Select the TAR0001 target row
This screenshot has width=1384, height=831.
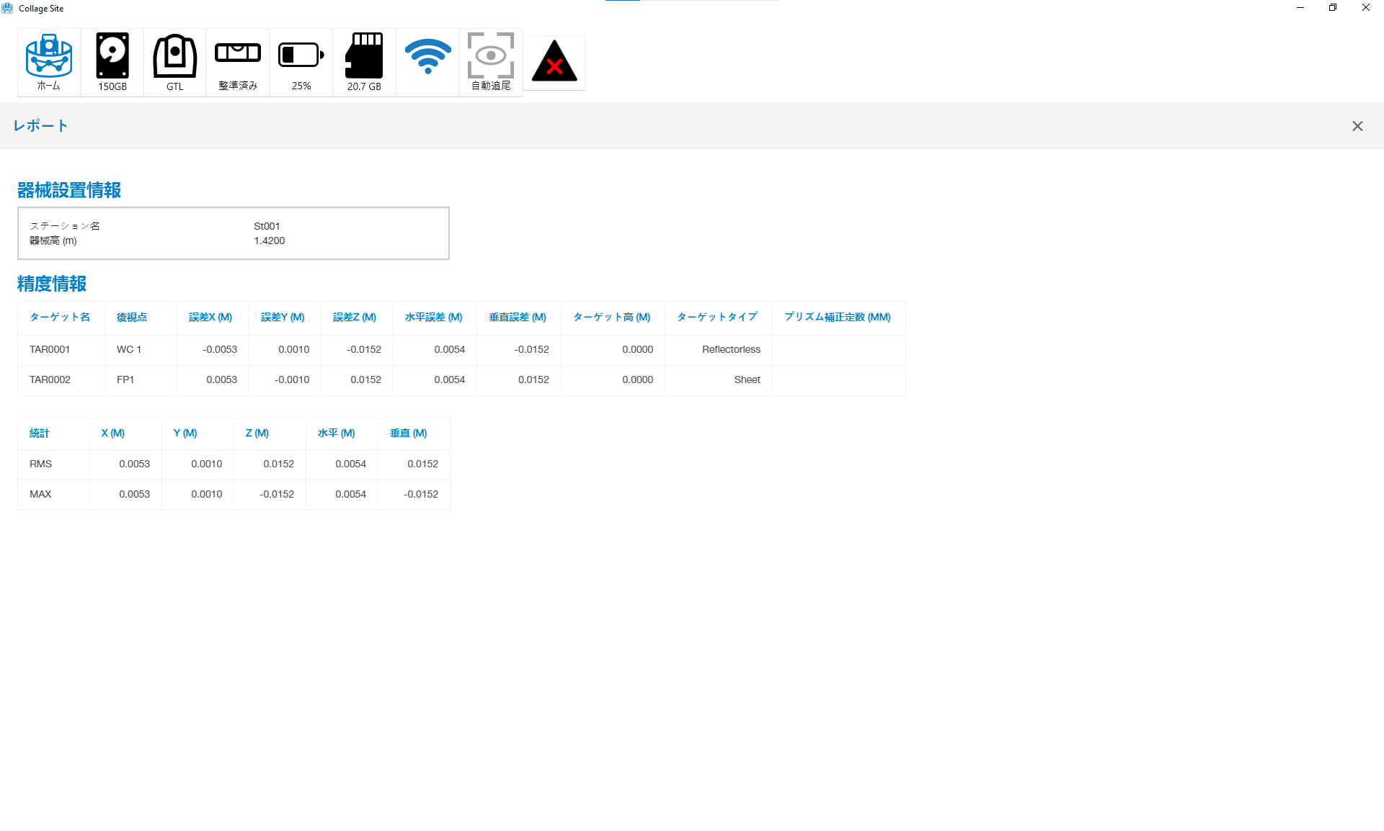coord(50,349)
